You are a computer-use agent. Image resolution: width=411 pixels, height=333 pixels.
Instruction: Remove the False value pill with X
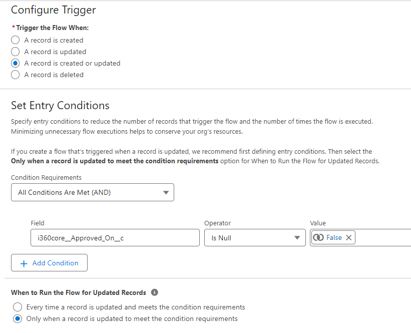[x=348, y=237]
